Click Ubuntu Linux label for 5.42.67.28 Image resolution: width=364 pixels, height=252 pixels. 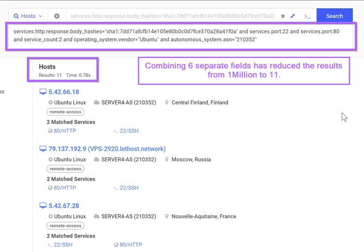(x=70, y=217)
